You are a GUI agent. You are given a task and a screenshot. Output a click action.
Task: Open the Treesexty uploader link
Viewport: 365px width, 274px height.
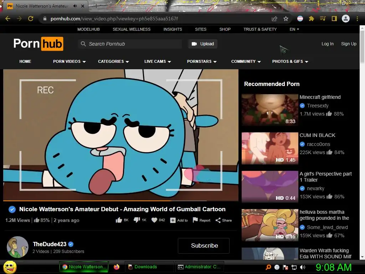point(318,106)
